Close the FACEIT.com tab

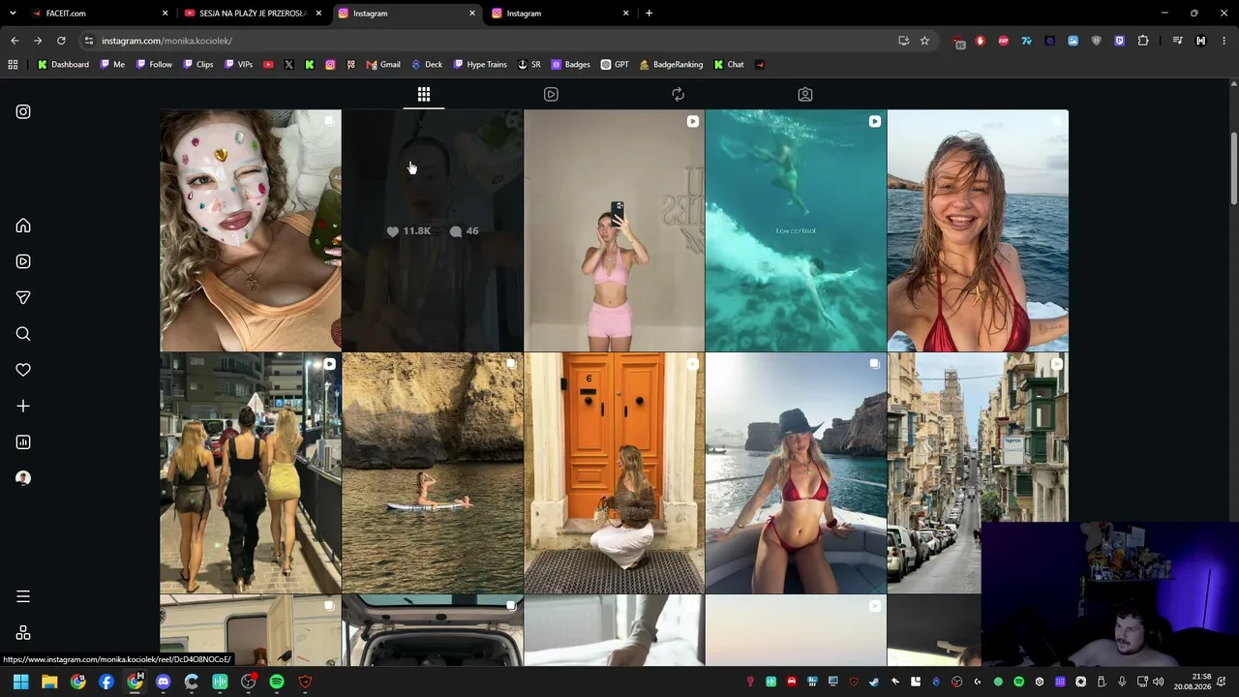pos(165,14)
